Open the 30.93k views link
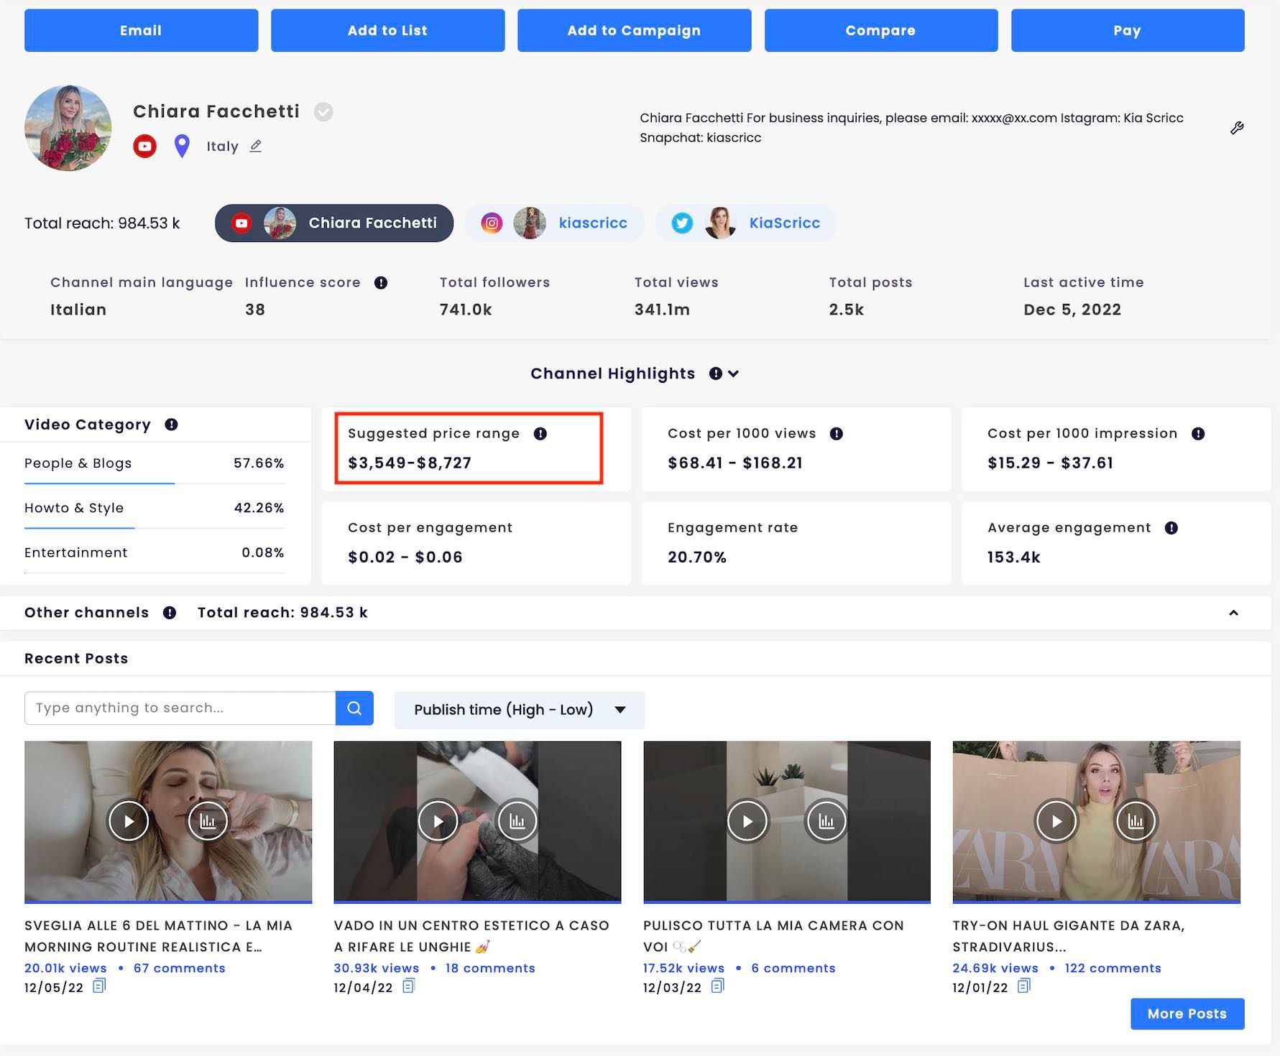Image resolution: width=1280 pixels, height=1056 pixels. click(x=376, y=968)
